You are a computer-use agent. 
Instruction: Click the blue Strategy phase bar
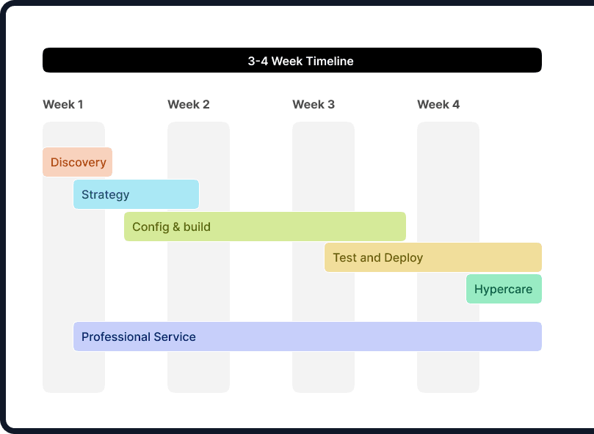(x=136, y=194)
